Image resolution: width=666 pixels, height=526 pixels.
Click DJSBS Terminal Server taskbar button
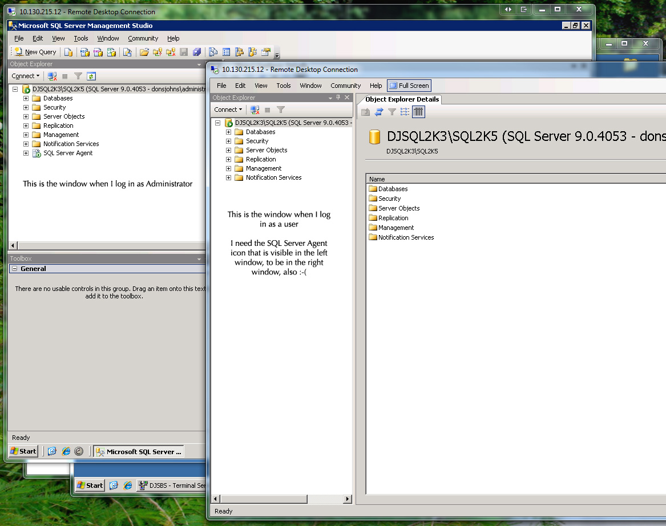tap(172, 485)
